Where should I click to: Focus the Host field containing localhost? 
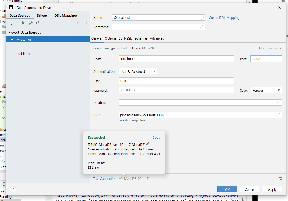(176, 59)
